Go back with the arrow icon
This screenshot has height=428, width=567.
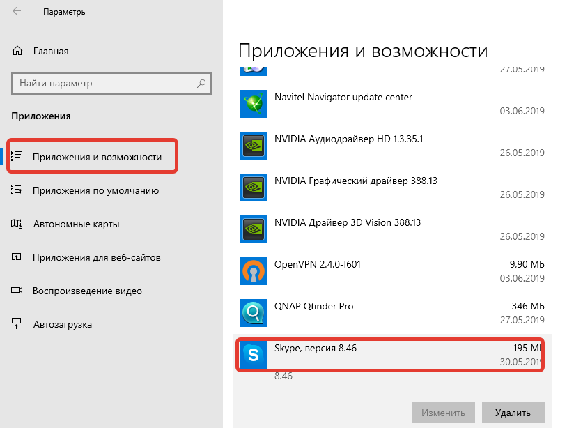[17, 11]
